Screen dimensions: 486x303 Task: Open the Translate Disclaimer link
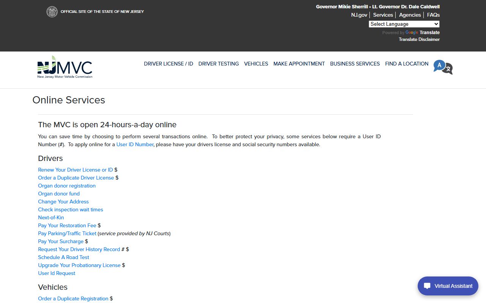(x=419, y=39)
